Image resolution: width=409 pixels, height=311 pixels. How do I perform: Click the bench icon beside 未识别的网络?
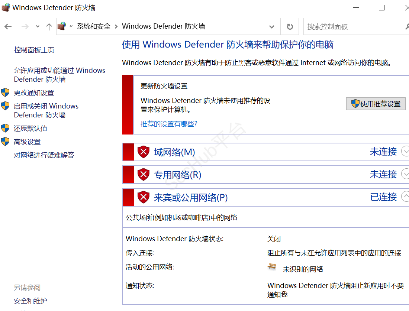(x=272, y=267)
